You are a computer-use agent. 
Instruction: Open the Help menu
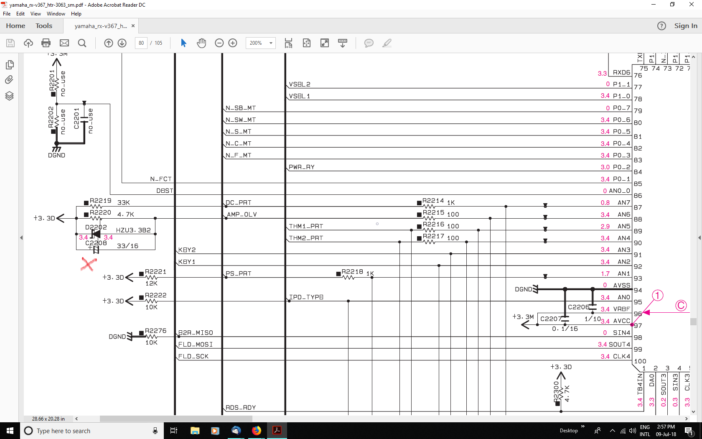pyautogui.click(x=76, y=14)
